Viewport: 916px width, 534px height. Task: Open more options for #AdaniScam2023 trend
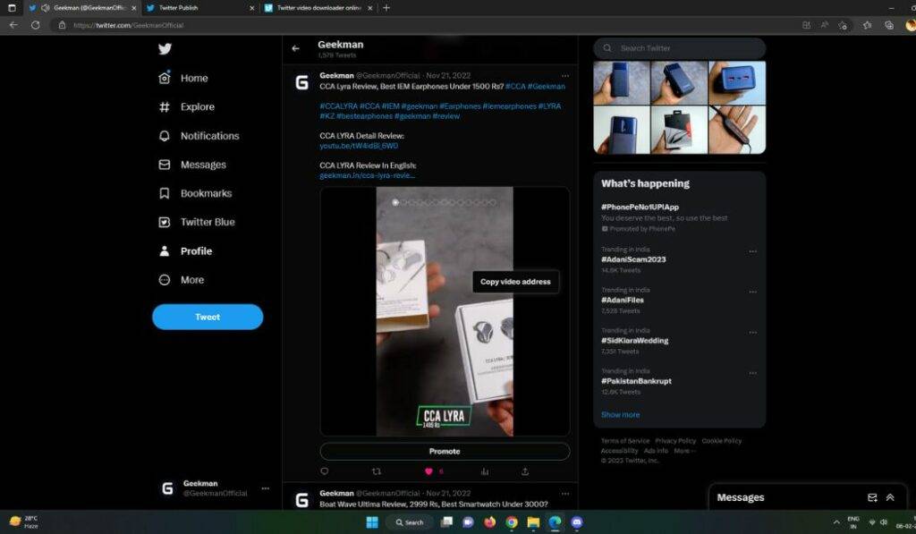[752, 251]
